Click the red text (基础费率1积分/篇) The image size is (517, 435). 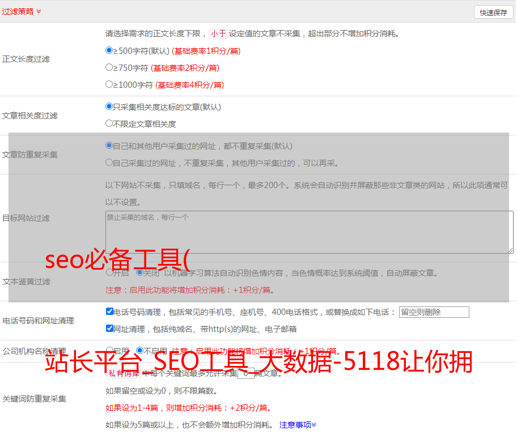pos(206,51)
